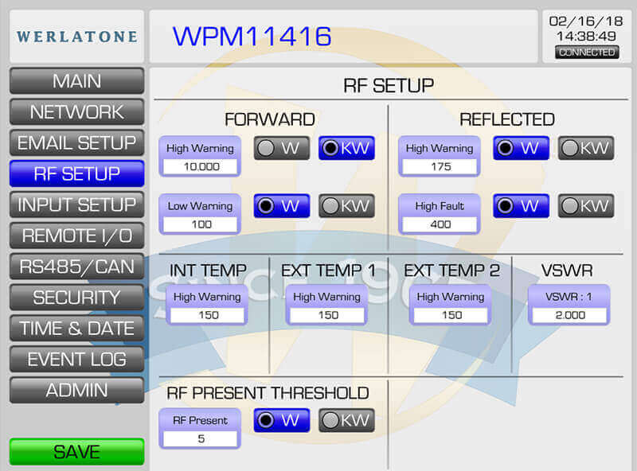Screen dimensions: 637x471
Task: Click the date 02/16/18
Action: (x=586, y=21)
